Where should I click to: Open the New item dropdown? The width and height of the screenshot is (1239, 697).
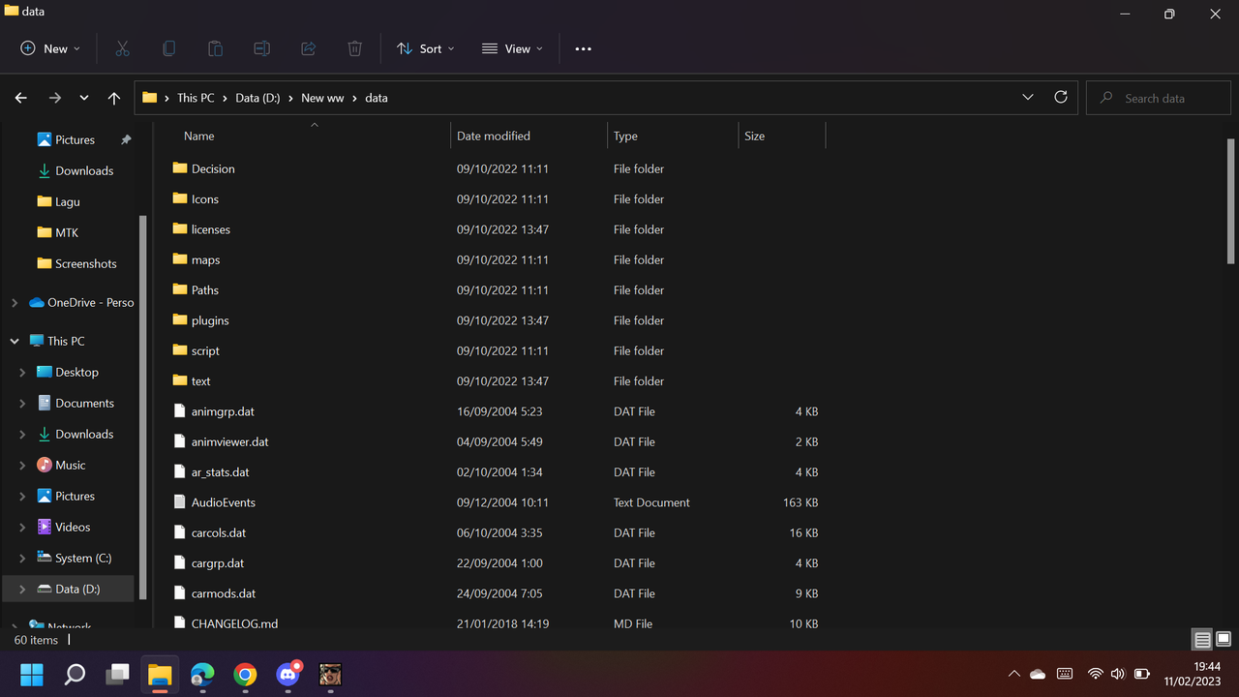tap(50, 48)
